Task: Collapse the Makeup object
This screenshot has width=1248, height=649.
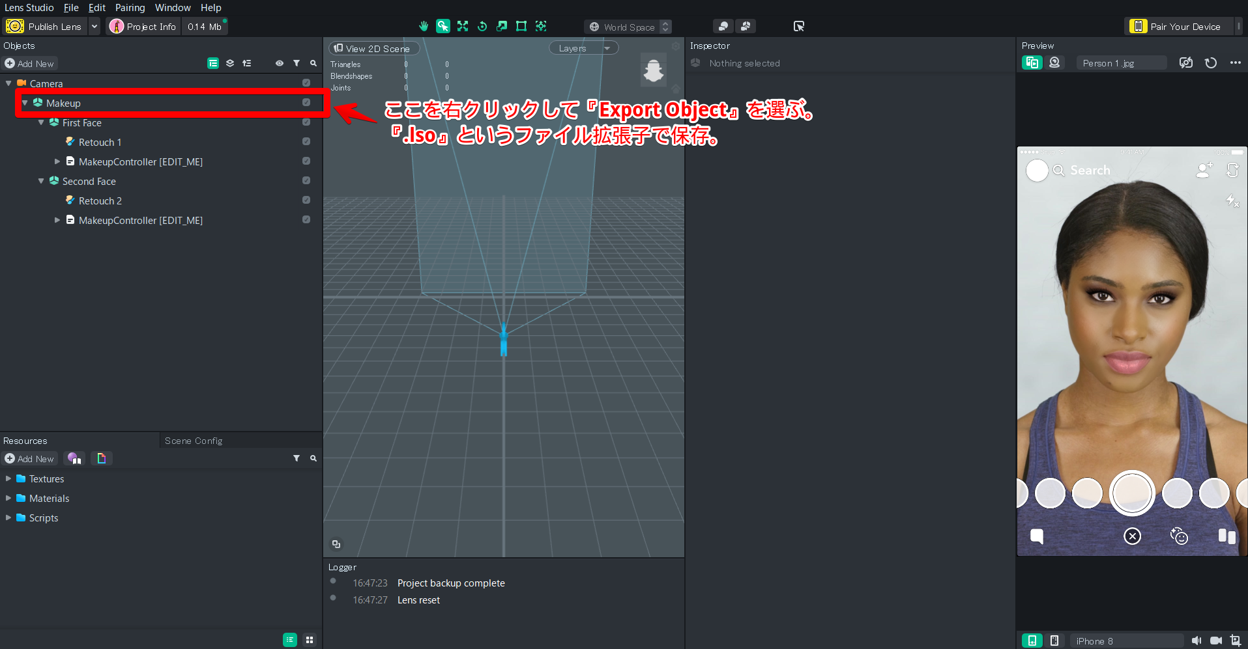Action: pos(25,103)
